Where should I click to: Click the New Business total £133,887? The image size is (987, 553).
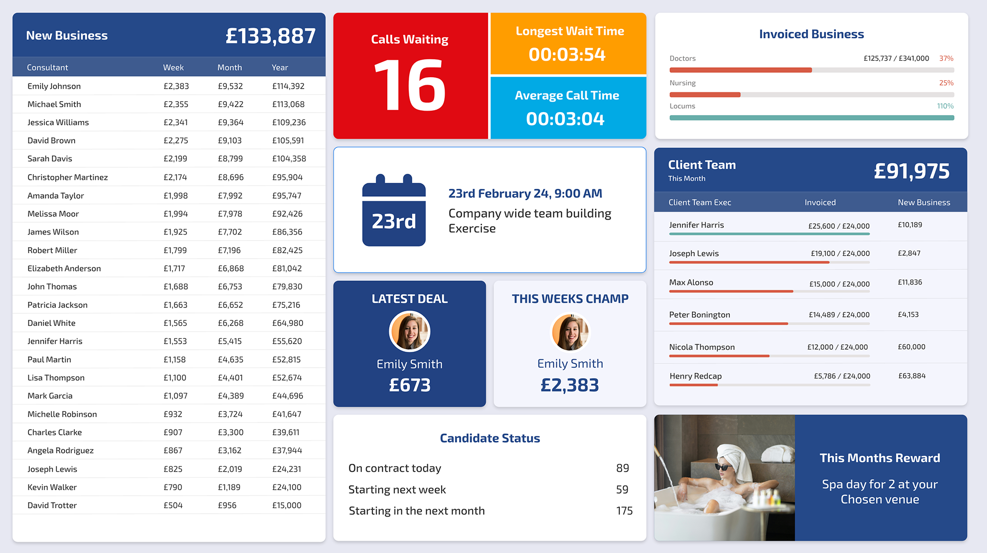tap(270, 35)
